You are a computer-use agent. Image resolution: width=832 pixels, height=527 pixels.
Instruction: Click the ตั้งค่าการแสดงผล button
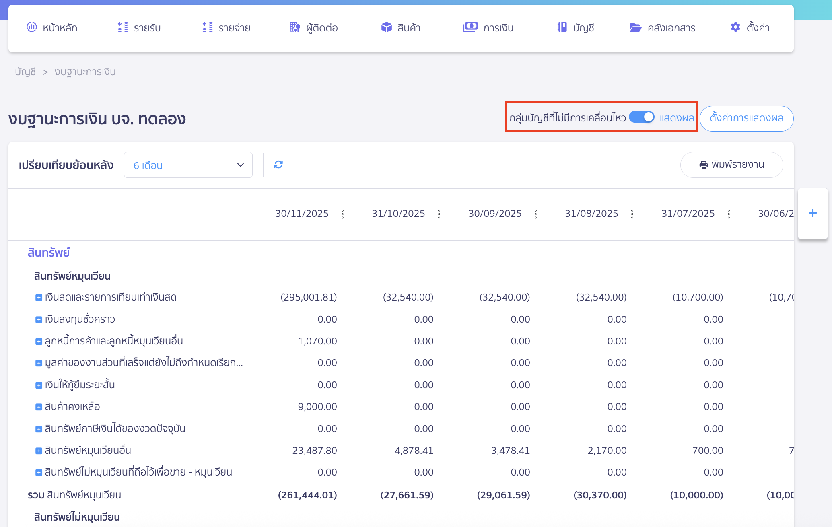point(746,118)
